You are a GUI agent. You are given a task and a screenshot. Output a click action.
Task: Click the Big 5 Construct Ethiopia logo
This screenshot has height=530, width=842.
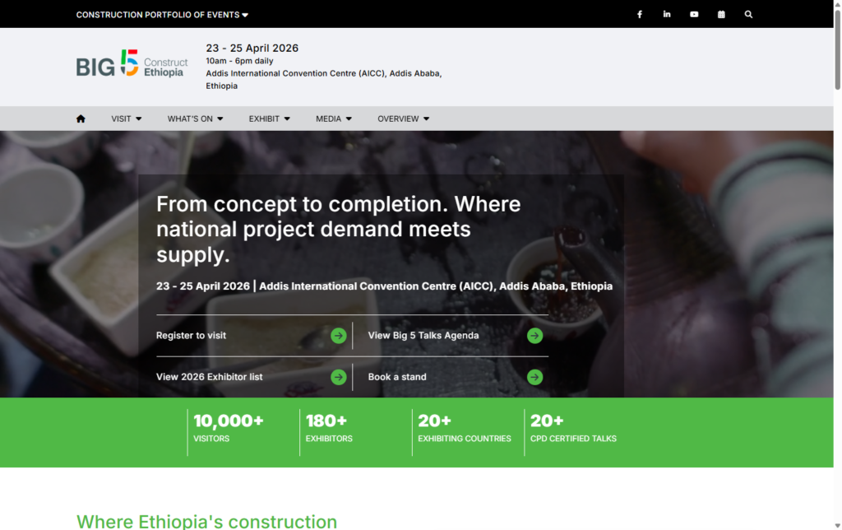(x=132, y=65)
